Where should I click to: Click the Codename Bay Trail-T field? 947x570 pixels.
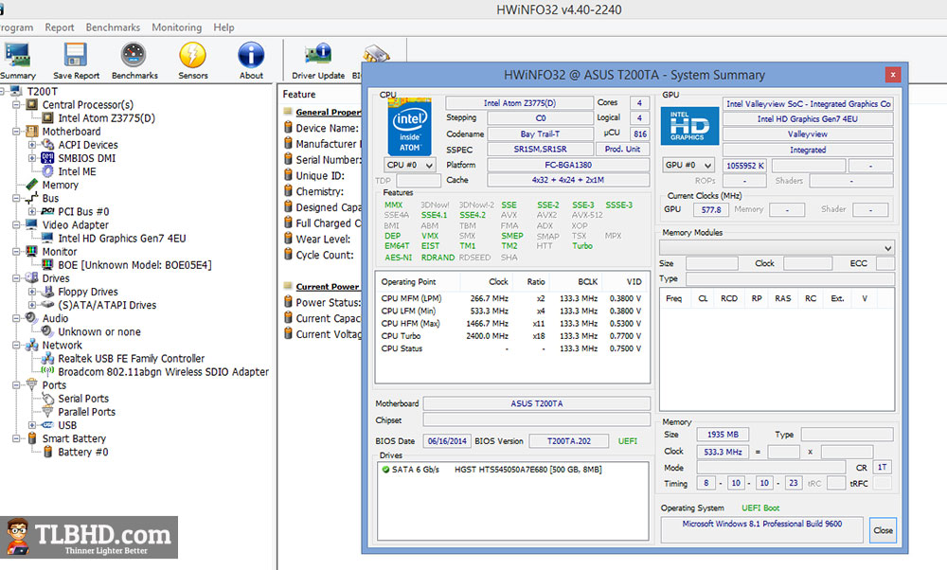tap(540, 134)
